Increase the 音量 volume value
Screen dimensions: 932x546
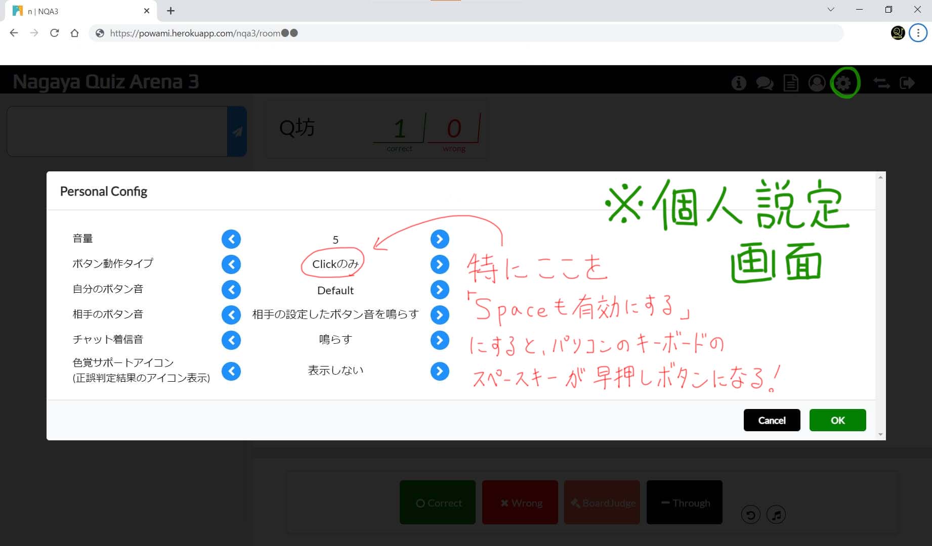tap(440, 239)
